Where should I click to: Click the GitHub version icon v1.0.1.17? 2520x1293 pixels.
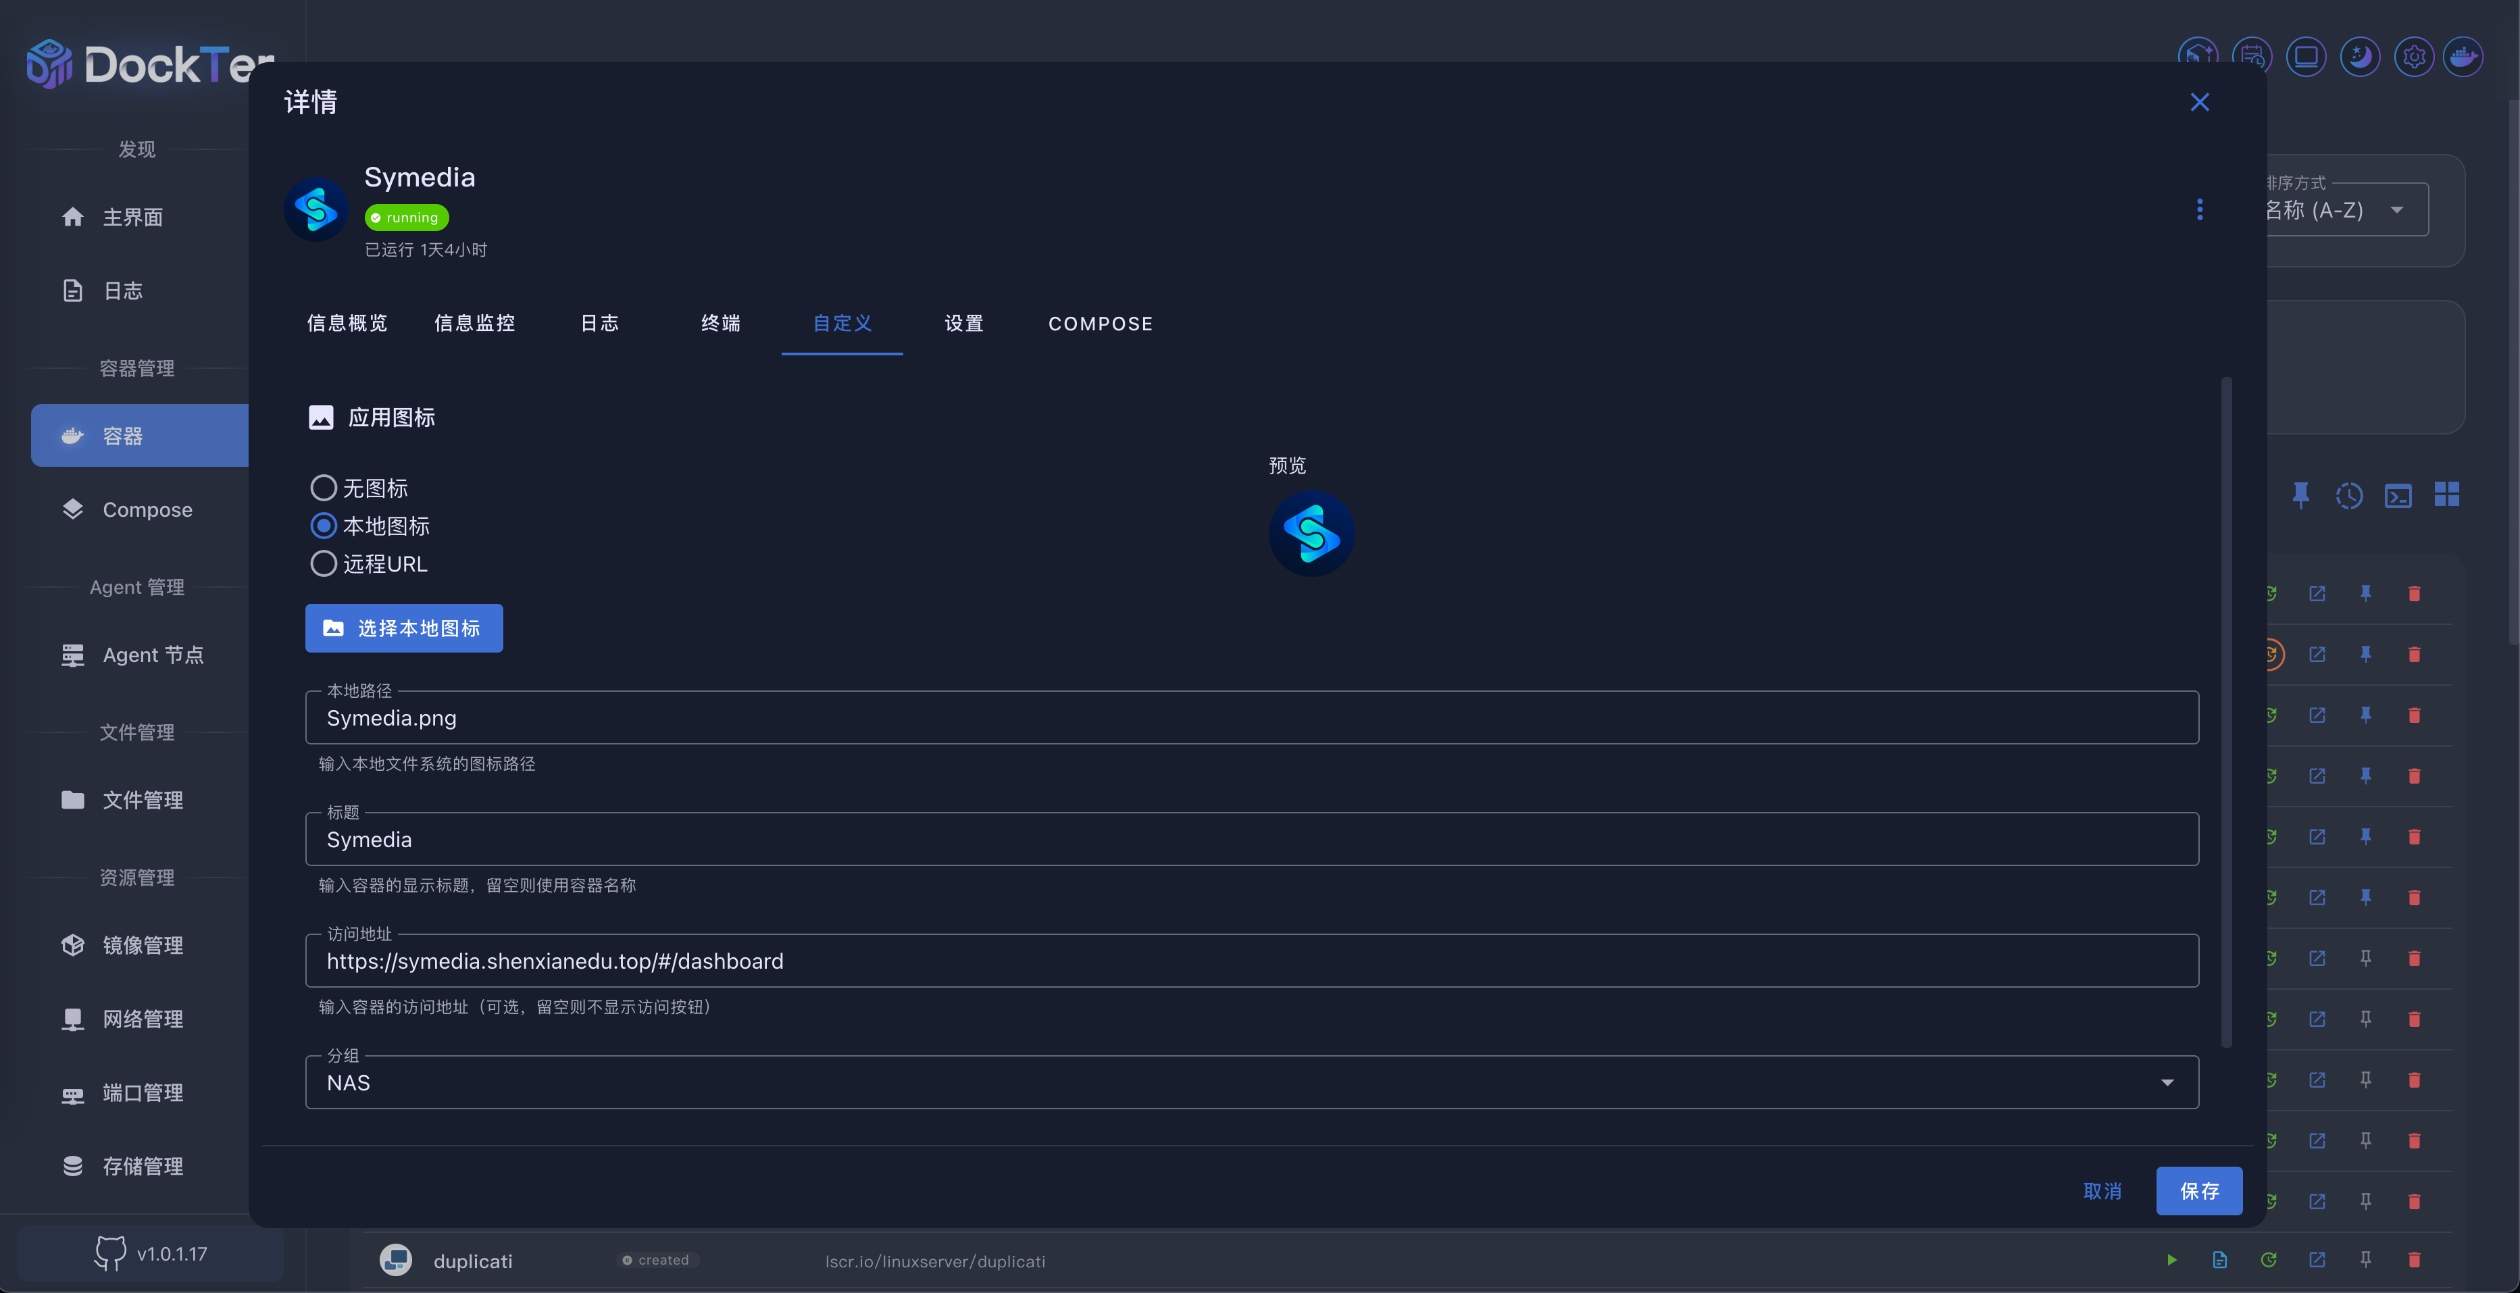tap(109, 1253)
